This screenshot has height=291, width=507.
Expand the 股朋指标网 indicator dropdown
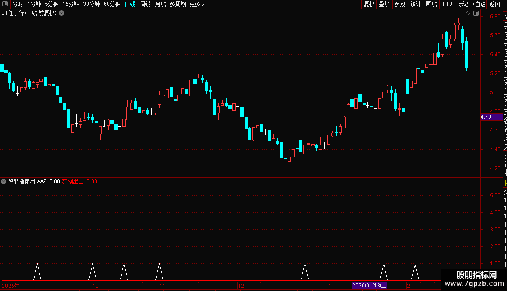click(x=4, y=181)
